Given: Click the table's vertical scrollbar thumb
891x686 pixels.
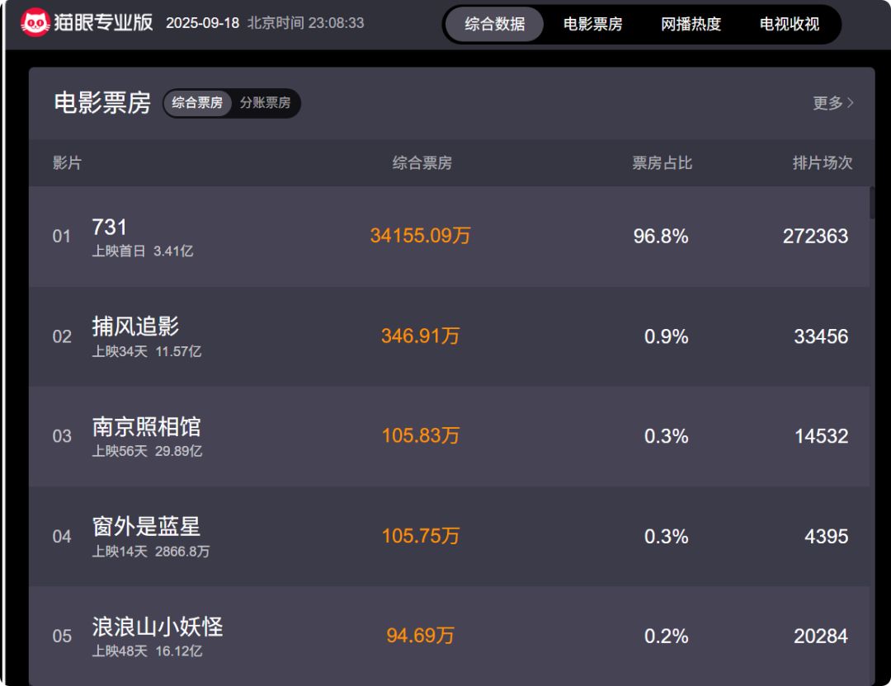Looking at the screenshot, I should [x=872, y=203].
